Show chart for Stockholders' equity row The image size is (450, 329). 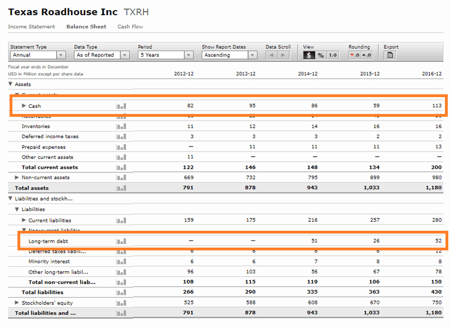point(121,303)
